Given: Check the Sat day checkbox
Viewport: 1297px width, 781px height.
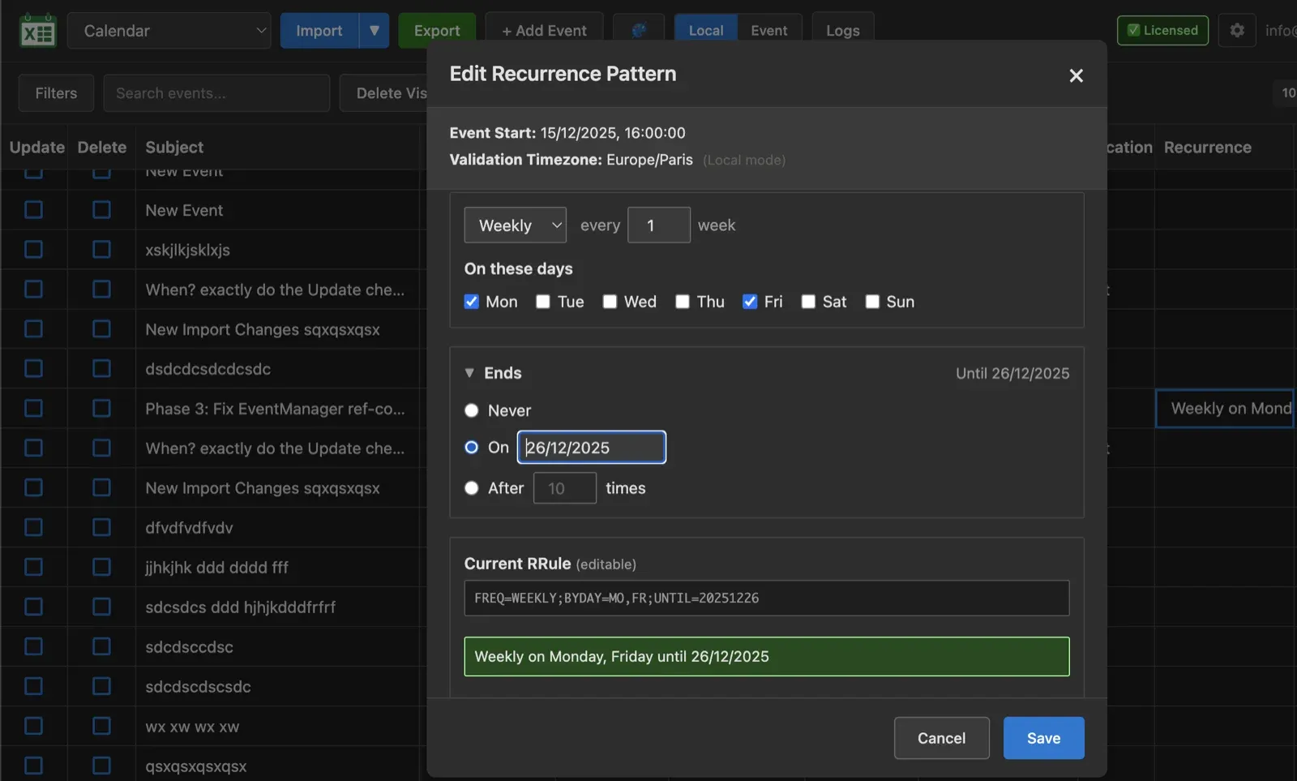Looking at the screenshot, I should (808, 302).
